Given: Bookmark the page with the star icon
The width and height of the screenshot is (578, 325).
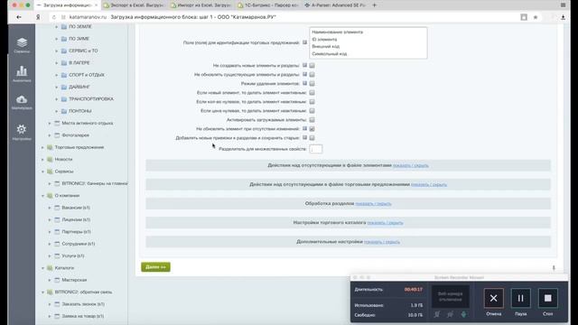Looking at the screenshot, I should 536,17.
